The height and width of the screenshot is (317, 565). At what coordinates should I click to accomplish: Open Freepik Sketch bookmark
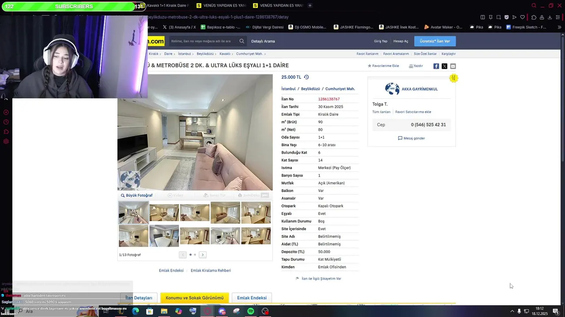(x=526, y=27)
